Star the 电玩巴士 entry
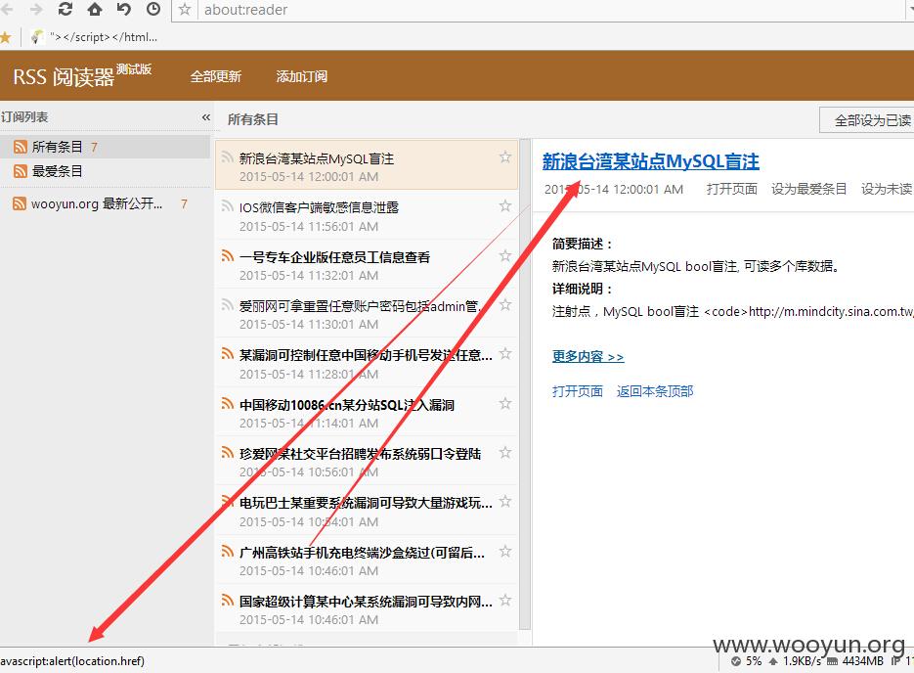Image resolution: width=914 pixels, height=673 pixels. click(x=505, y=501)
